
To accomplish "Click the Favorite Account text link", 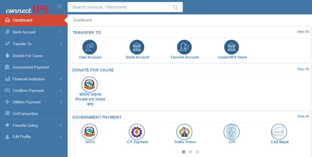I will click(x=185, y=57).
